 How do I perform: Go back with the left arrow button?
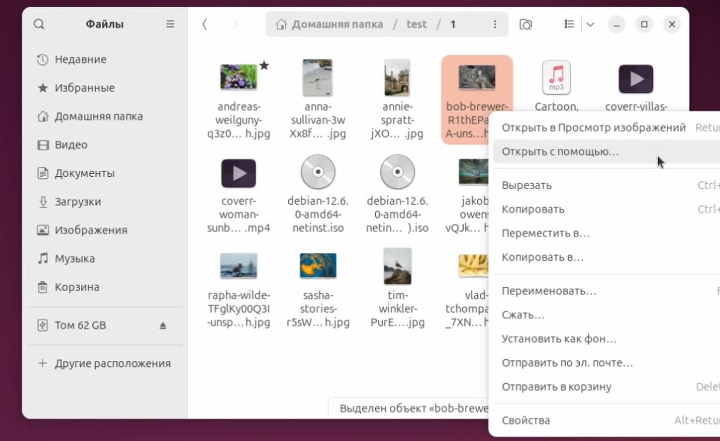coord(205,24)
